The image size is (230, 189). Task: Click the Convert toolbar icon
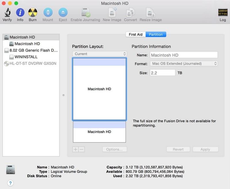[131, 12]
